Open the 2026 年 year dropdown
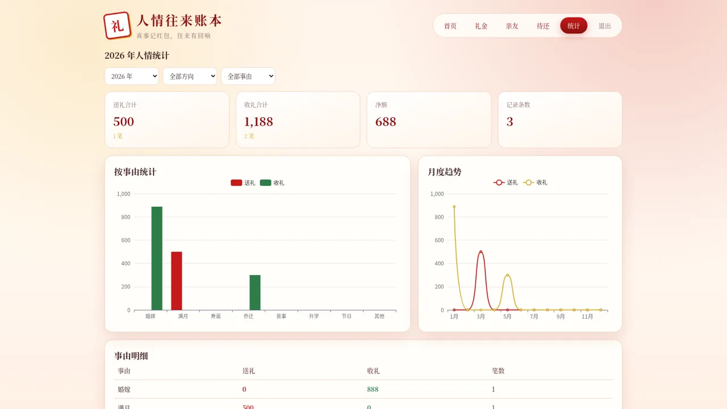727x409 pixels. 132,76
